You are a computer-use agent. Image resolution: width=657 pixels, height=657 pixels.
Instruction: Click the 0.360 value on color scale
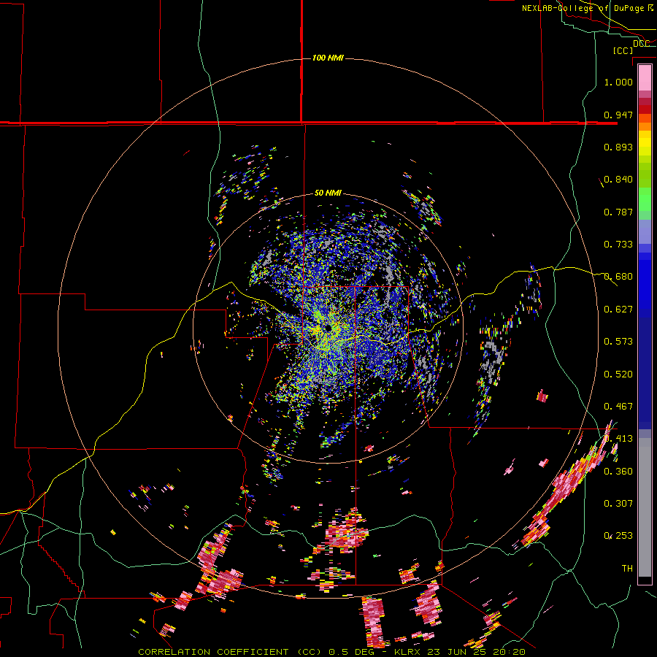point(618,472)
